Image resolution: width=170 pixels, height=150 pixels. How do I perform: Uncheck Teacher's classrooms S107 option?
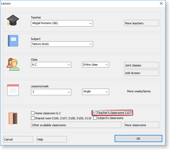click(95, 113)
